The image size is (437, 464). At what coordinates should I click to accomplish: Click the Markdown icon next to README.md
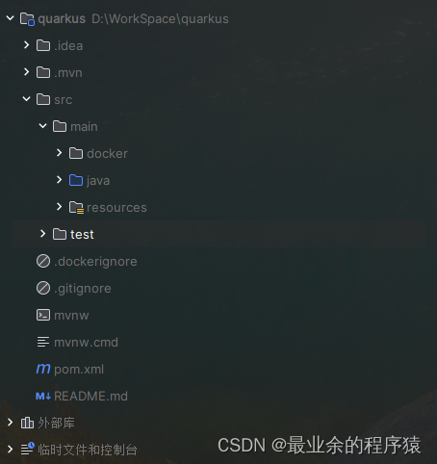43,397
